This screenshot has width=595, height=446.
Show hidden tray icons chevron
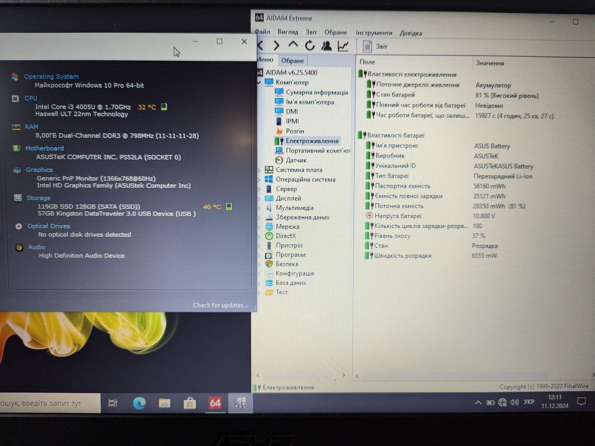(478, 402)
